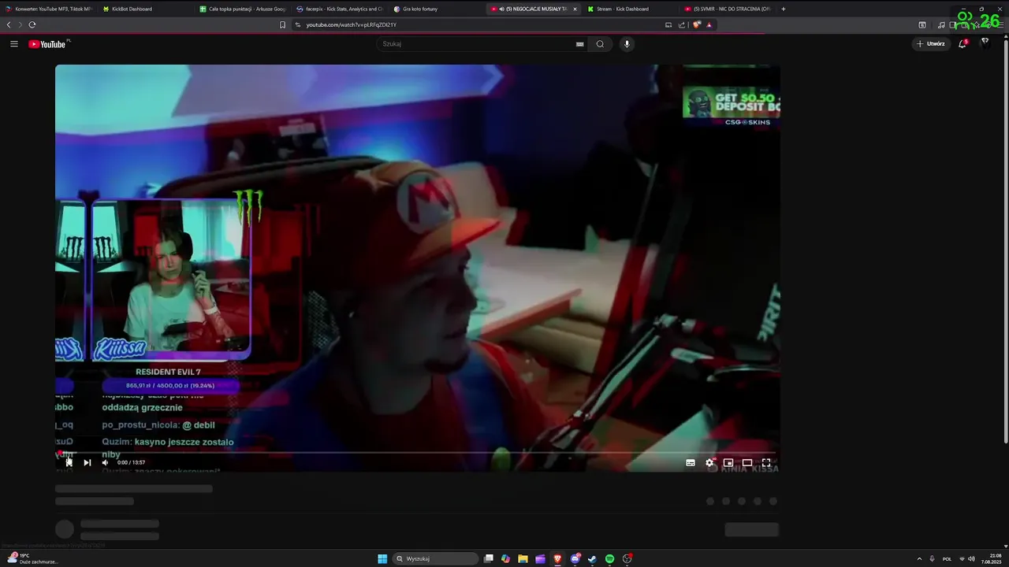Open Spotify from the taskbar

tap(610, 558)
